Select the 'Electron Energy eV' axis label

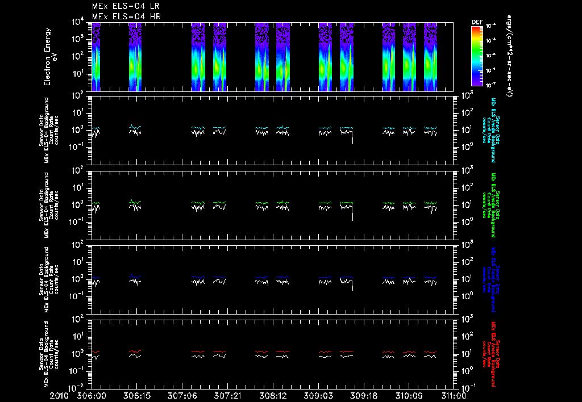pyautogui.click(x=50, y=57)
